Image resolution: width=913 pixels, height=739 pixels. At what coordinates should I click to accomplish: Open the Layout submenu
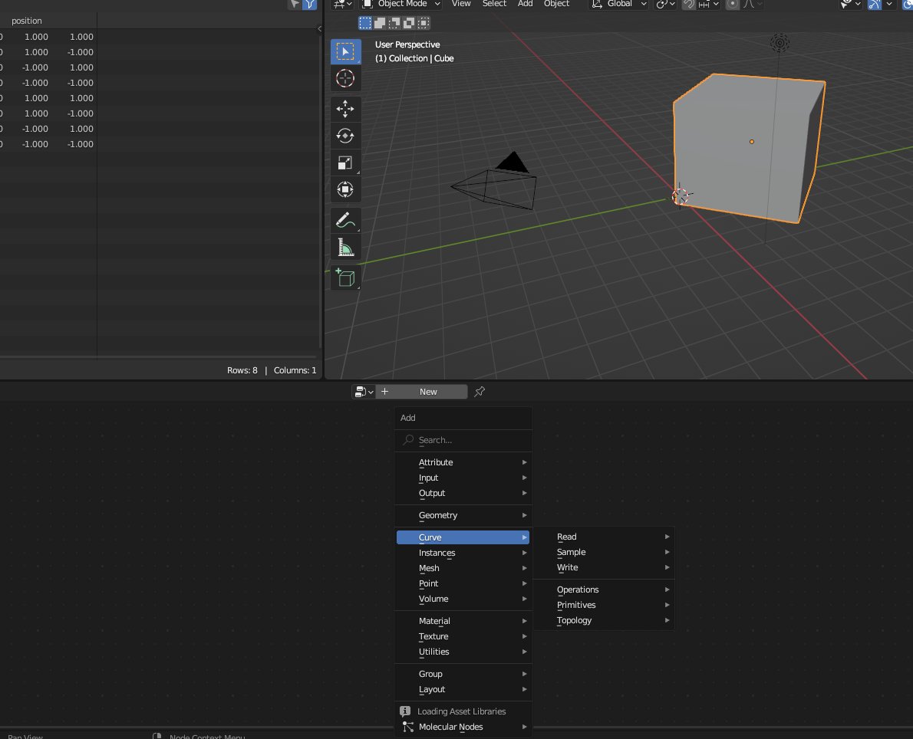pos(463,689)
